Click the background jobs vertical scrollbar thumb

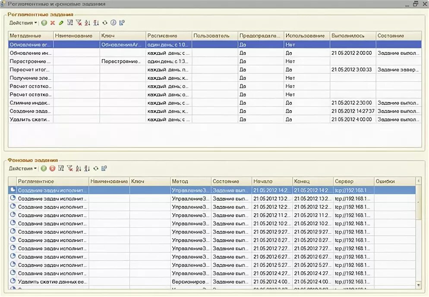point(418,202)
